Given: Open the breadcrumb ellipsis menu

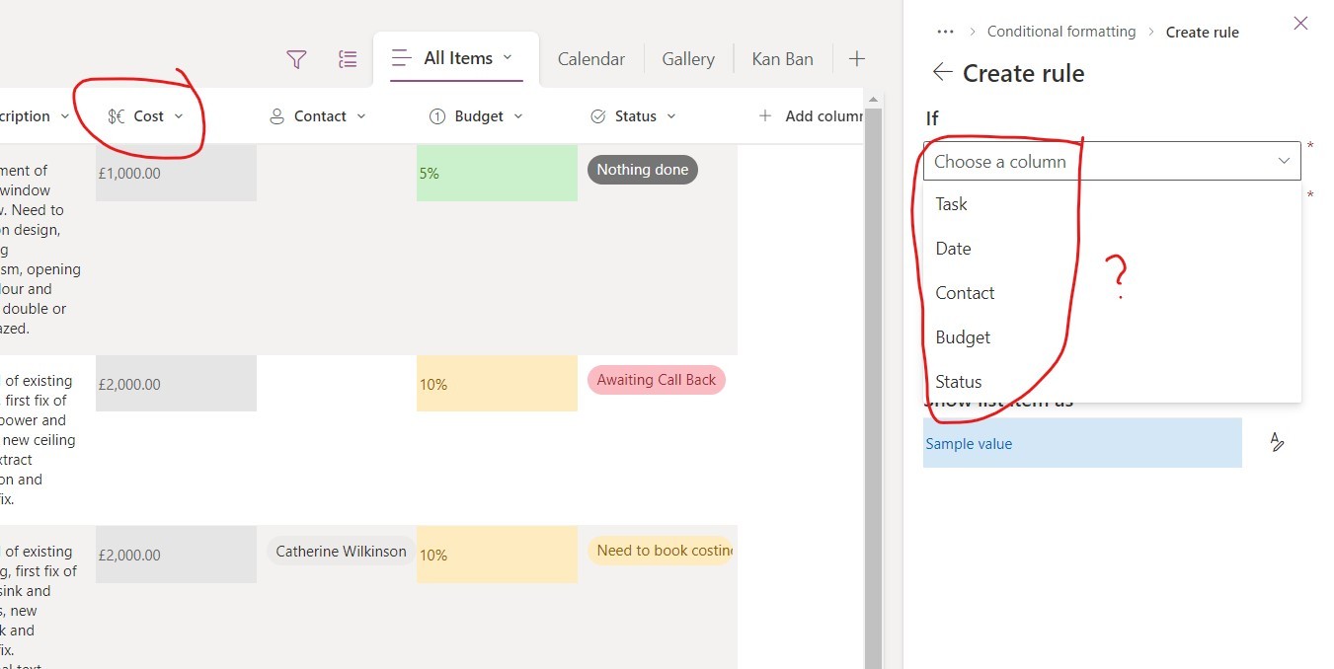Looking at the screenshot, I should tap(945, 32).
